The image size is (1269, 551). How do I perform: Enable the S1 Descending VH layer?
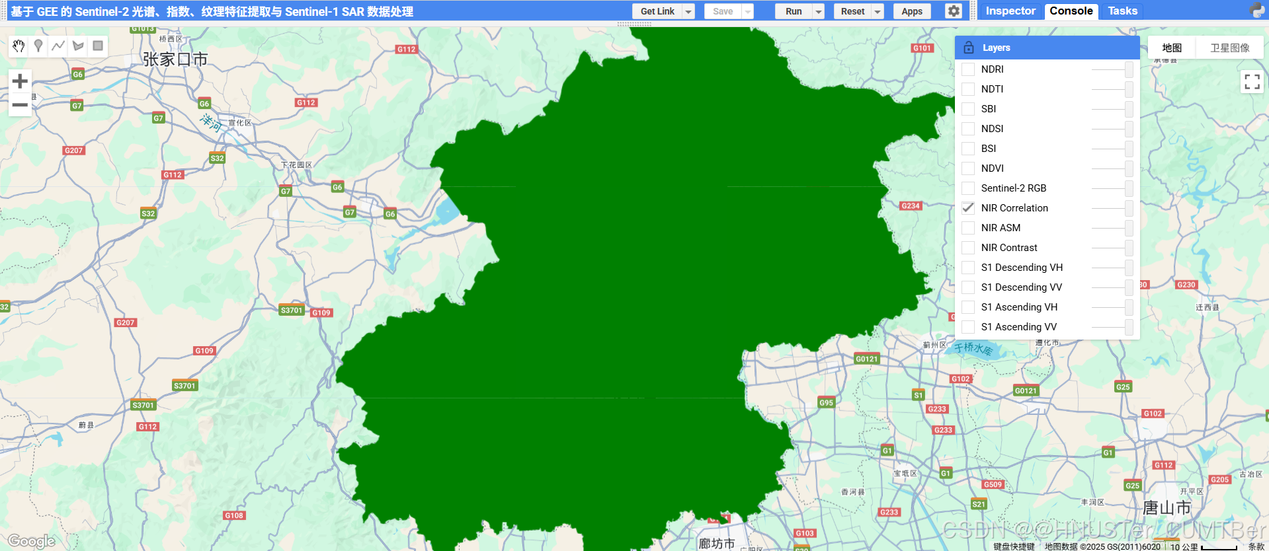pyautogui.click(x=968, y=268)
